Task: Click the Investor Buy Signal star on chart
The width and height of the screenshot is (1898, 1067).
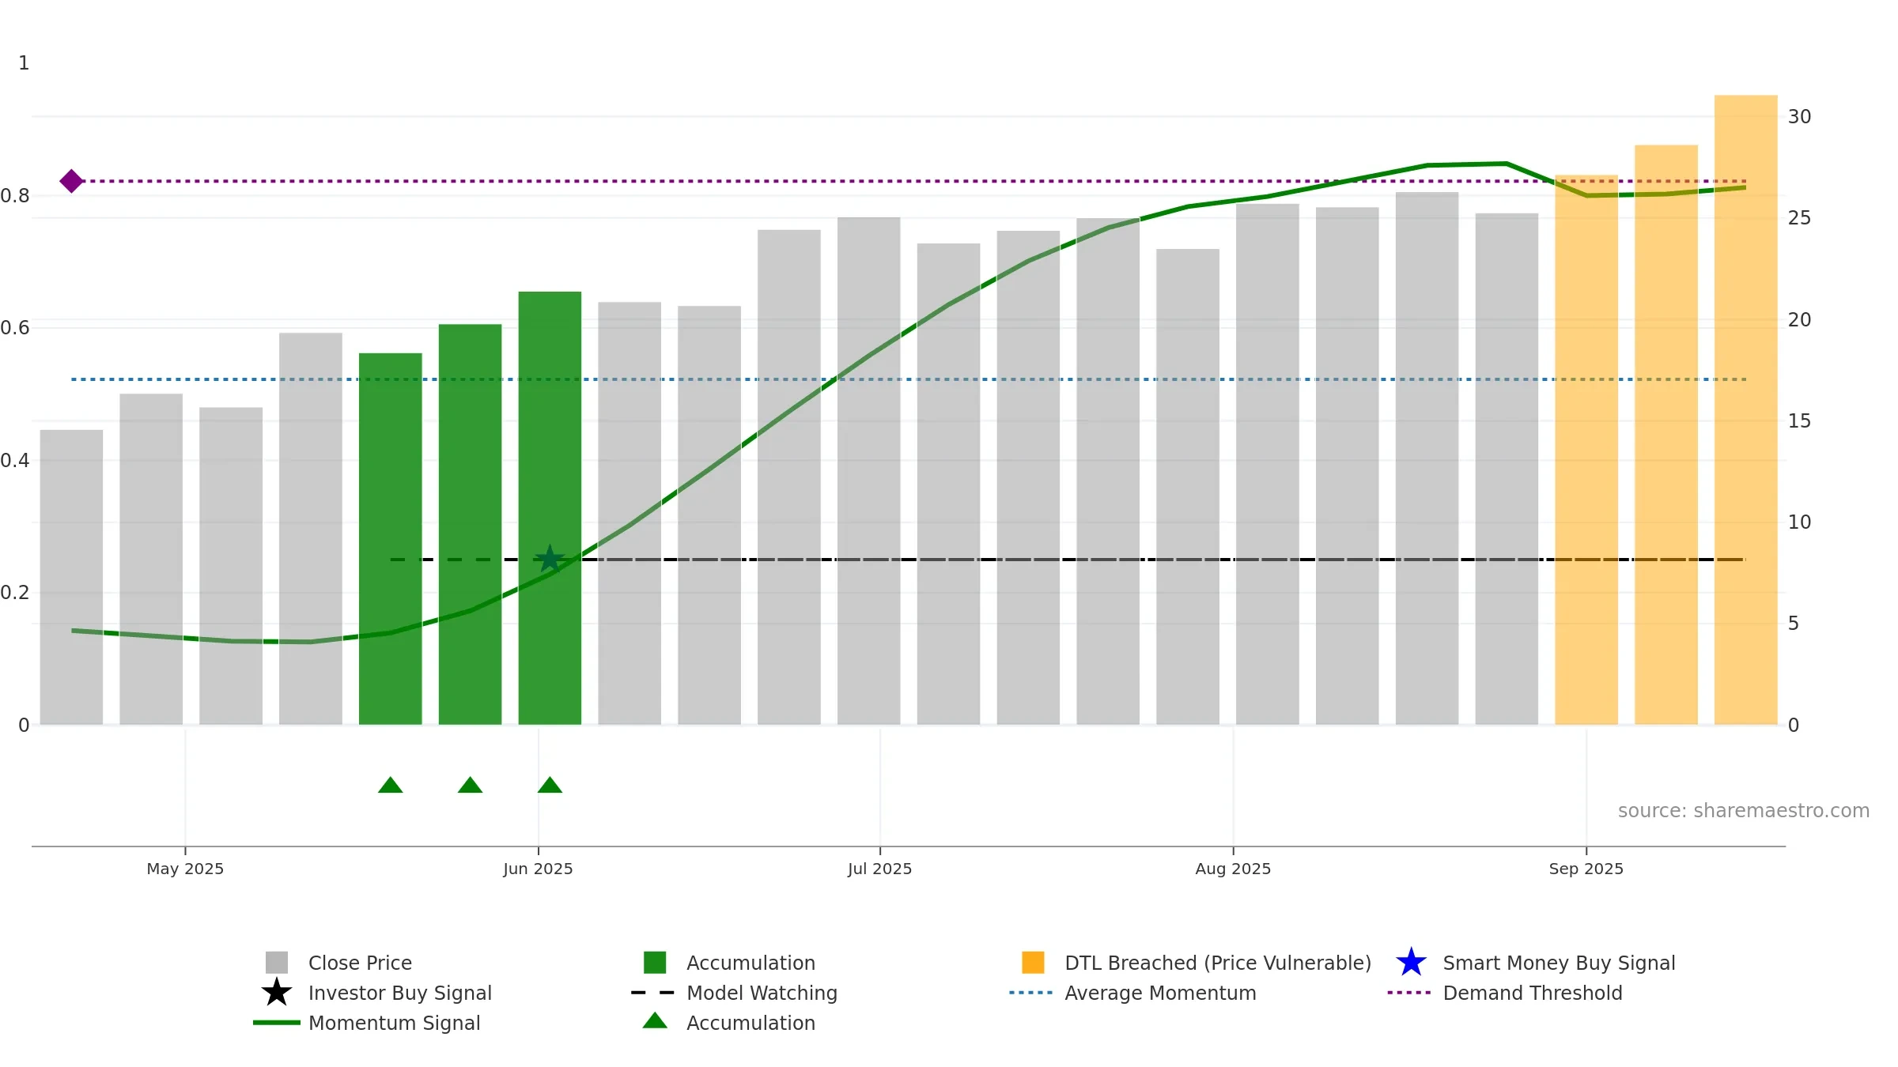Action: 550,559
